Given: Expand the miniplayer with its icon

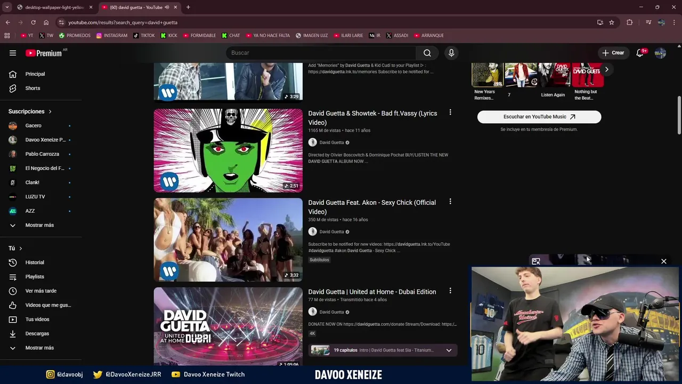Looking at the screenshot, I should (x=536, y=261).
